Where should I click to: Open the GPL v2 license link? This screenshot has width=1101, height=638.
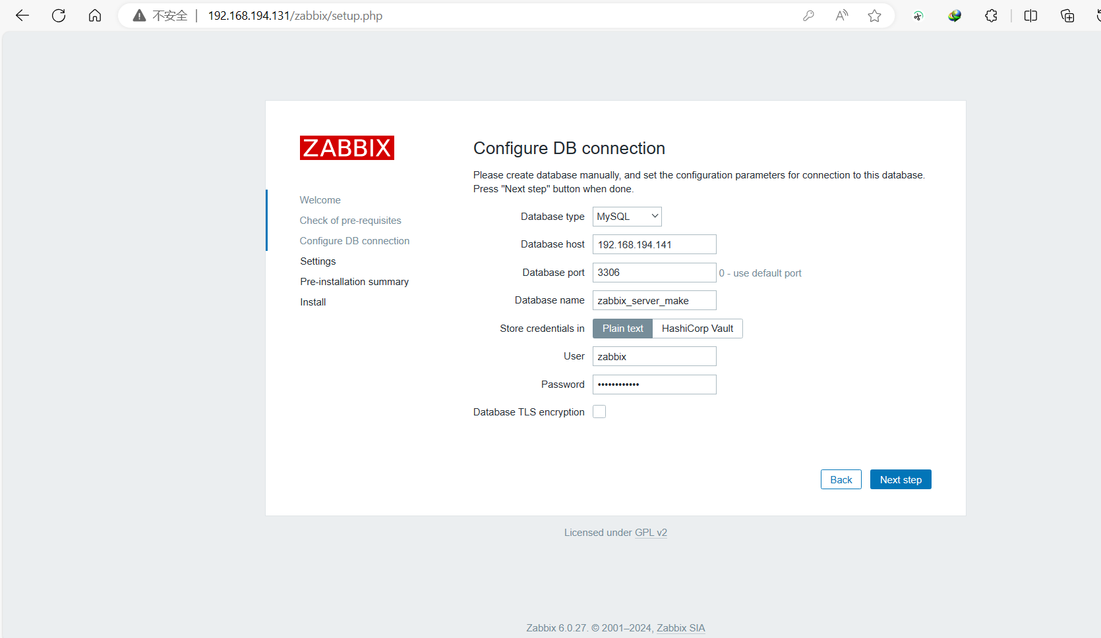pos(651,533)
